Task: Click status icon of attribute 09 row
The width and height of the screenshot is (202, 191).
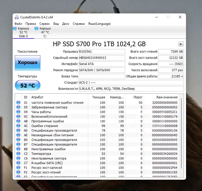Action: [x=18, y=112]
